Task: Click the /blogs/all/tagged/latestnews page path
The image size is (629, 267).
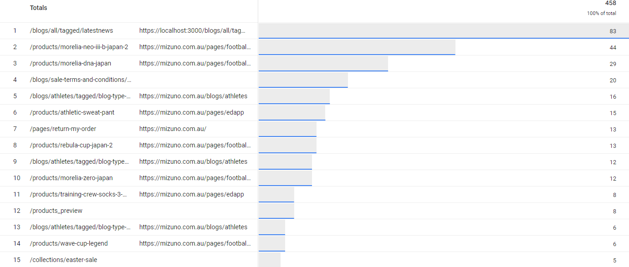Action: pyautogui.click(x=71, y=31)
